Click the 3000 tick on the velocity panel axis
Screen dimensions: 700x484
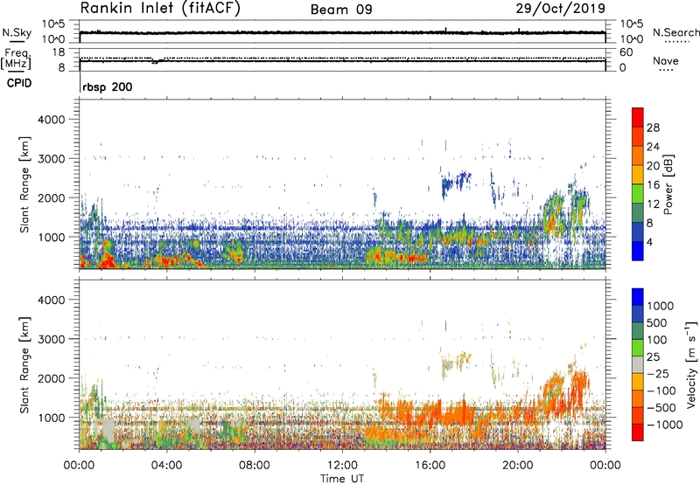click(52, 339)
